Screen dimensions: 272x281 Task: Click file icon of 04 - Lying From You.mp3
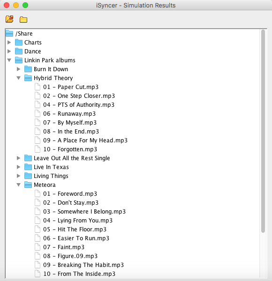(38, 220)
